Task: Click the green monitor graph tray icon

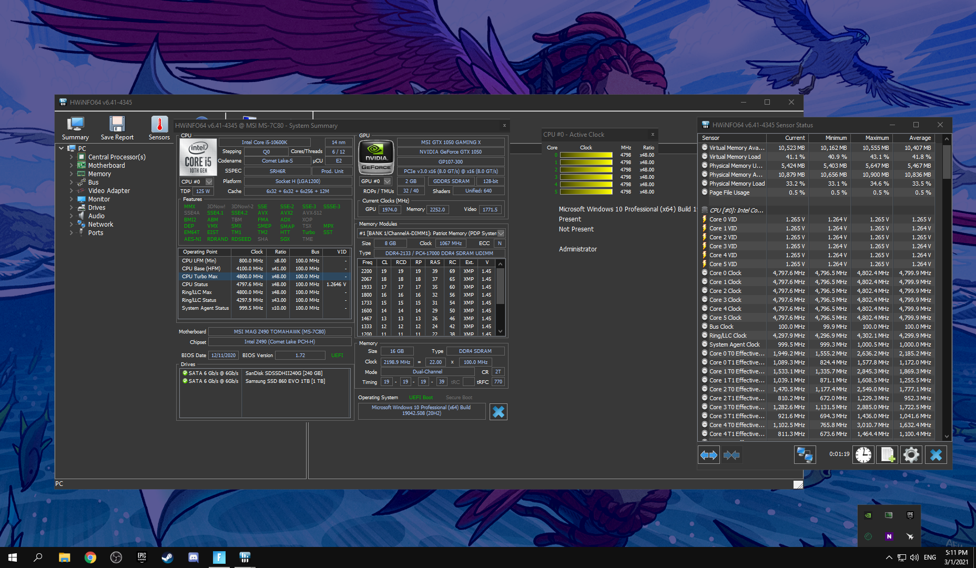Action: click(x=889, y=515)
